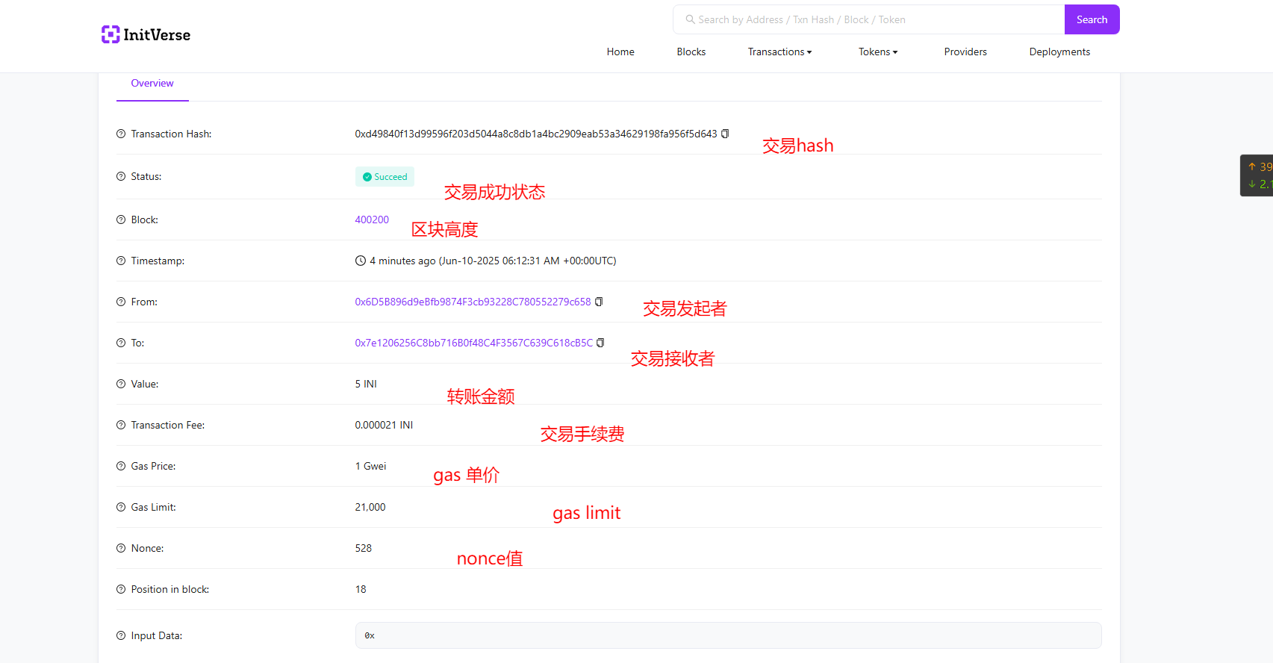This screenshot has height=663, width=1273.
Task: Click the InitVerse logo icon
Action: coord(111,34)
